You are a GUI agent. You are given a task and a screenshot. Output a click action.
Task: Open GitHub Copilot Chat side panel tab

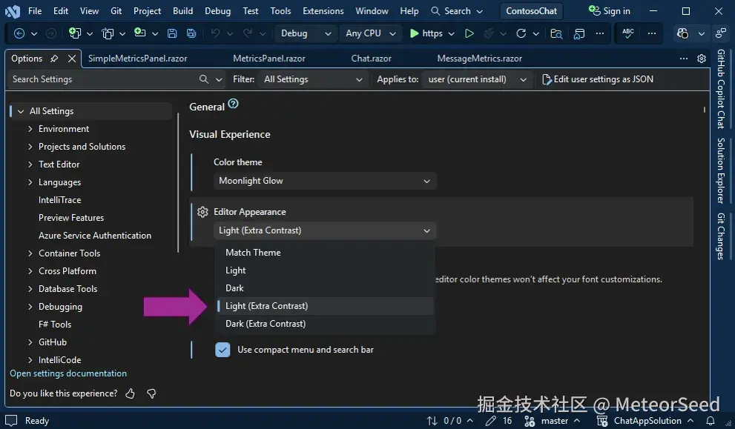pyautogui.click(x=721, y=89)
